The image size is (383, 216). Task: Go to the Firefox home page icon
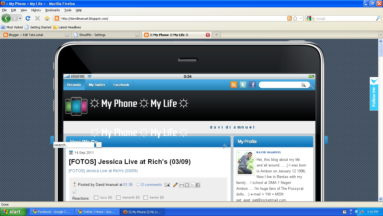pos(47,18)
